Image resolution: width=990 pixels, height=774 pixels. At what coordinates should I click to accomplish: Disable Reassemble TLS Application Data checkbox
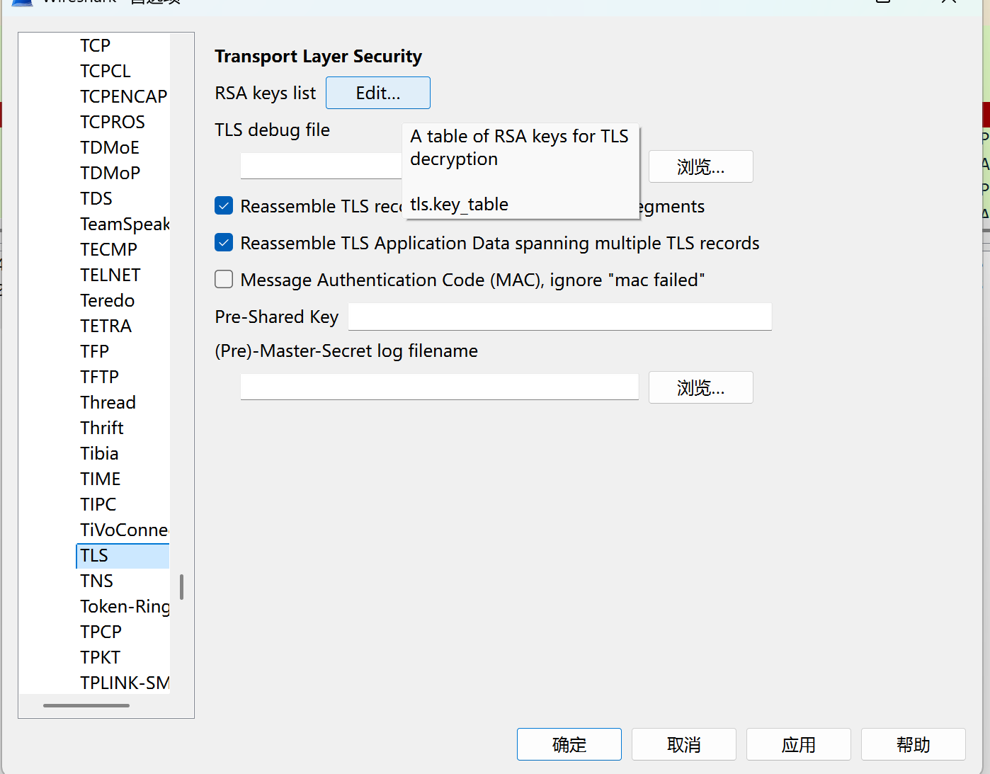(x=224, y=243)
